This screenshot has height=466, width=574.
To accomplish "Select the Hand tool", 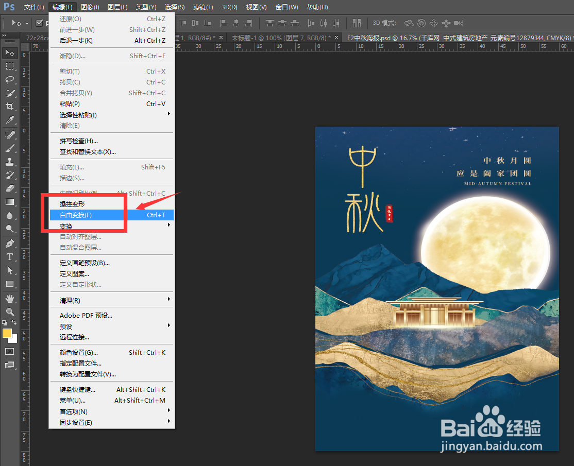I will point(10,299).
